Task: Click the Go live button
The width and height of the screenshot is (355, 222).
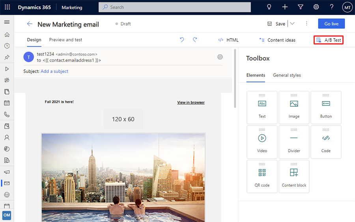Action: (331, 24)
